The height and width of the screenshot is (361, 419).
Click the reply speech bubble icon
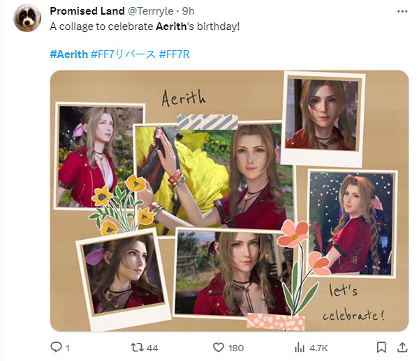pos(56,347)
